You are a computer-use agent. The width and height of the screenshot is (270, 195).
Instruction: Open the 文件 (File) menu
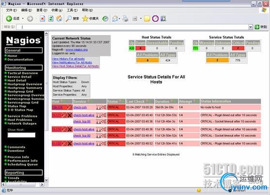coord(11,10)
